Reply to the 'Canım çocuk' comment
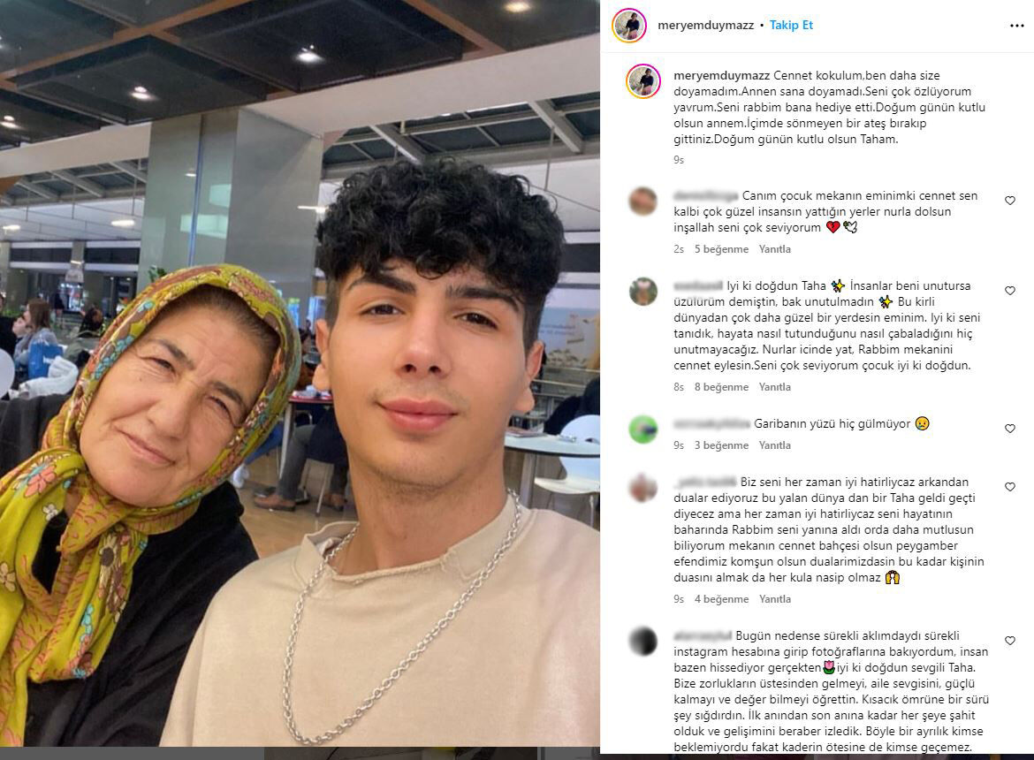This screenshot has height=760, width=1034. pos(774,249)
